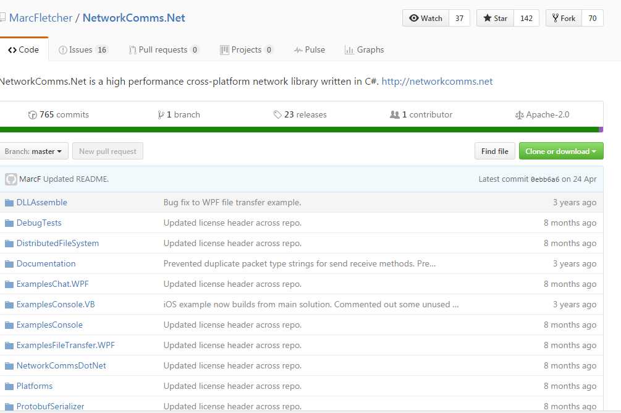Watch this repository
This screenshot has height=413, width=621.
[x=426, y=18]
